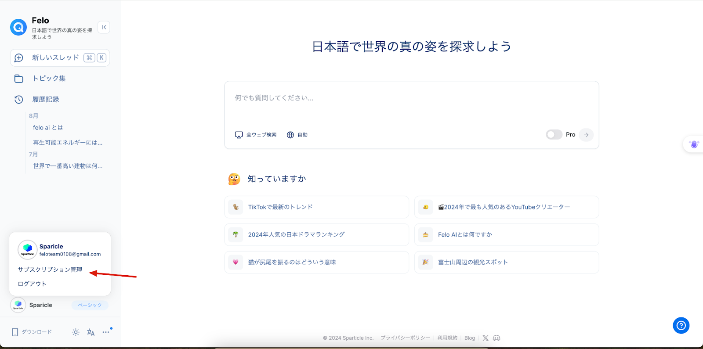Click the history clock icon
Screen dimensions: 703x349
pos(19,100)
